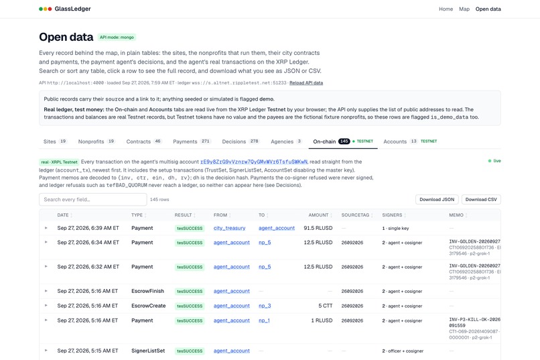
Task: Open the np_1 recipient link
Action: pyautogui.click(x=264, y=320)
